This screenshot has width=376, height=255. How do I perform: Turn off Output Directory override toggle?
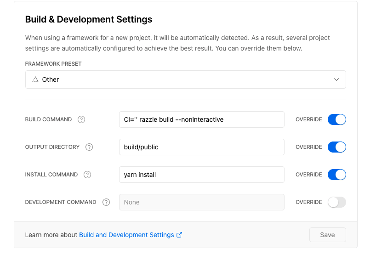(x=336, y=147)
